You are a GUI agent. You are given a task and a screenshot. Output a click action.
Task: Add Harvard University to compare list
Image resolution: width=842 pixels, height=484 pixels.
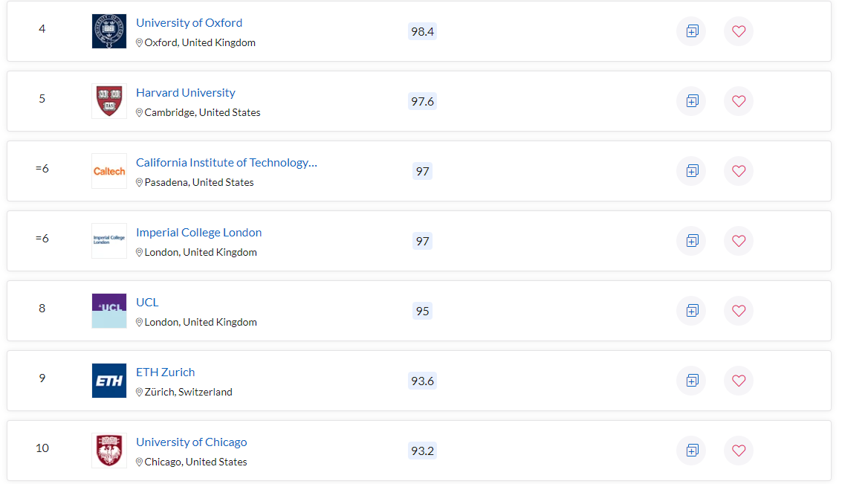click(x=692, y=101)
